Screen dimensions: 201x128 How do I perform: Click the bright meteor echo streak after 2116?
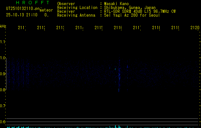[x=119, y=75]
